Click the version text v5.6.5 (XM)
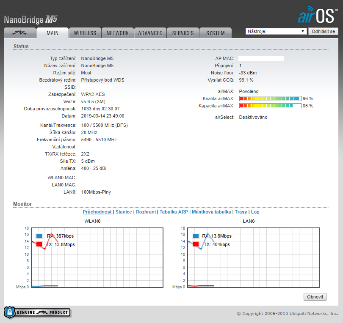The image size is (343, 323). (x=93, y=101)
